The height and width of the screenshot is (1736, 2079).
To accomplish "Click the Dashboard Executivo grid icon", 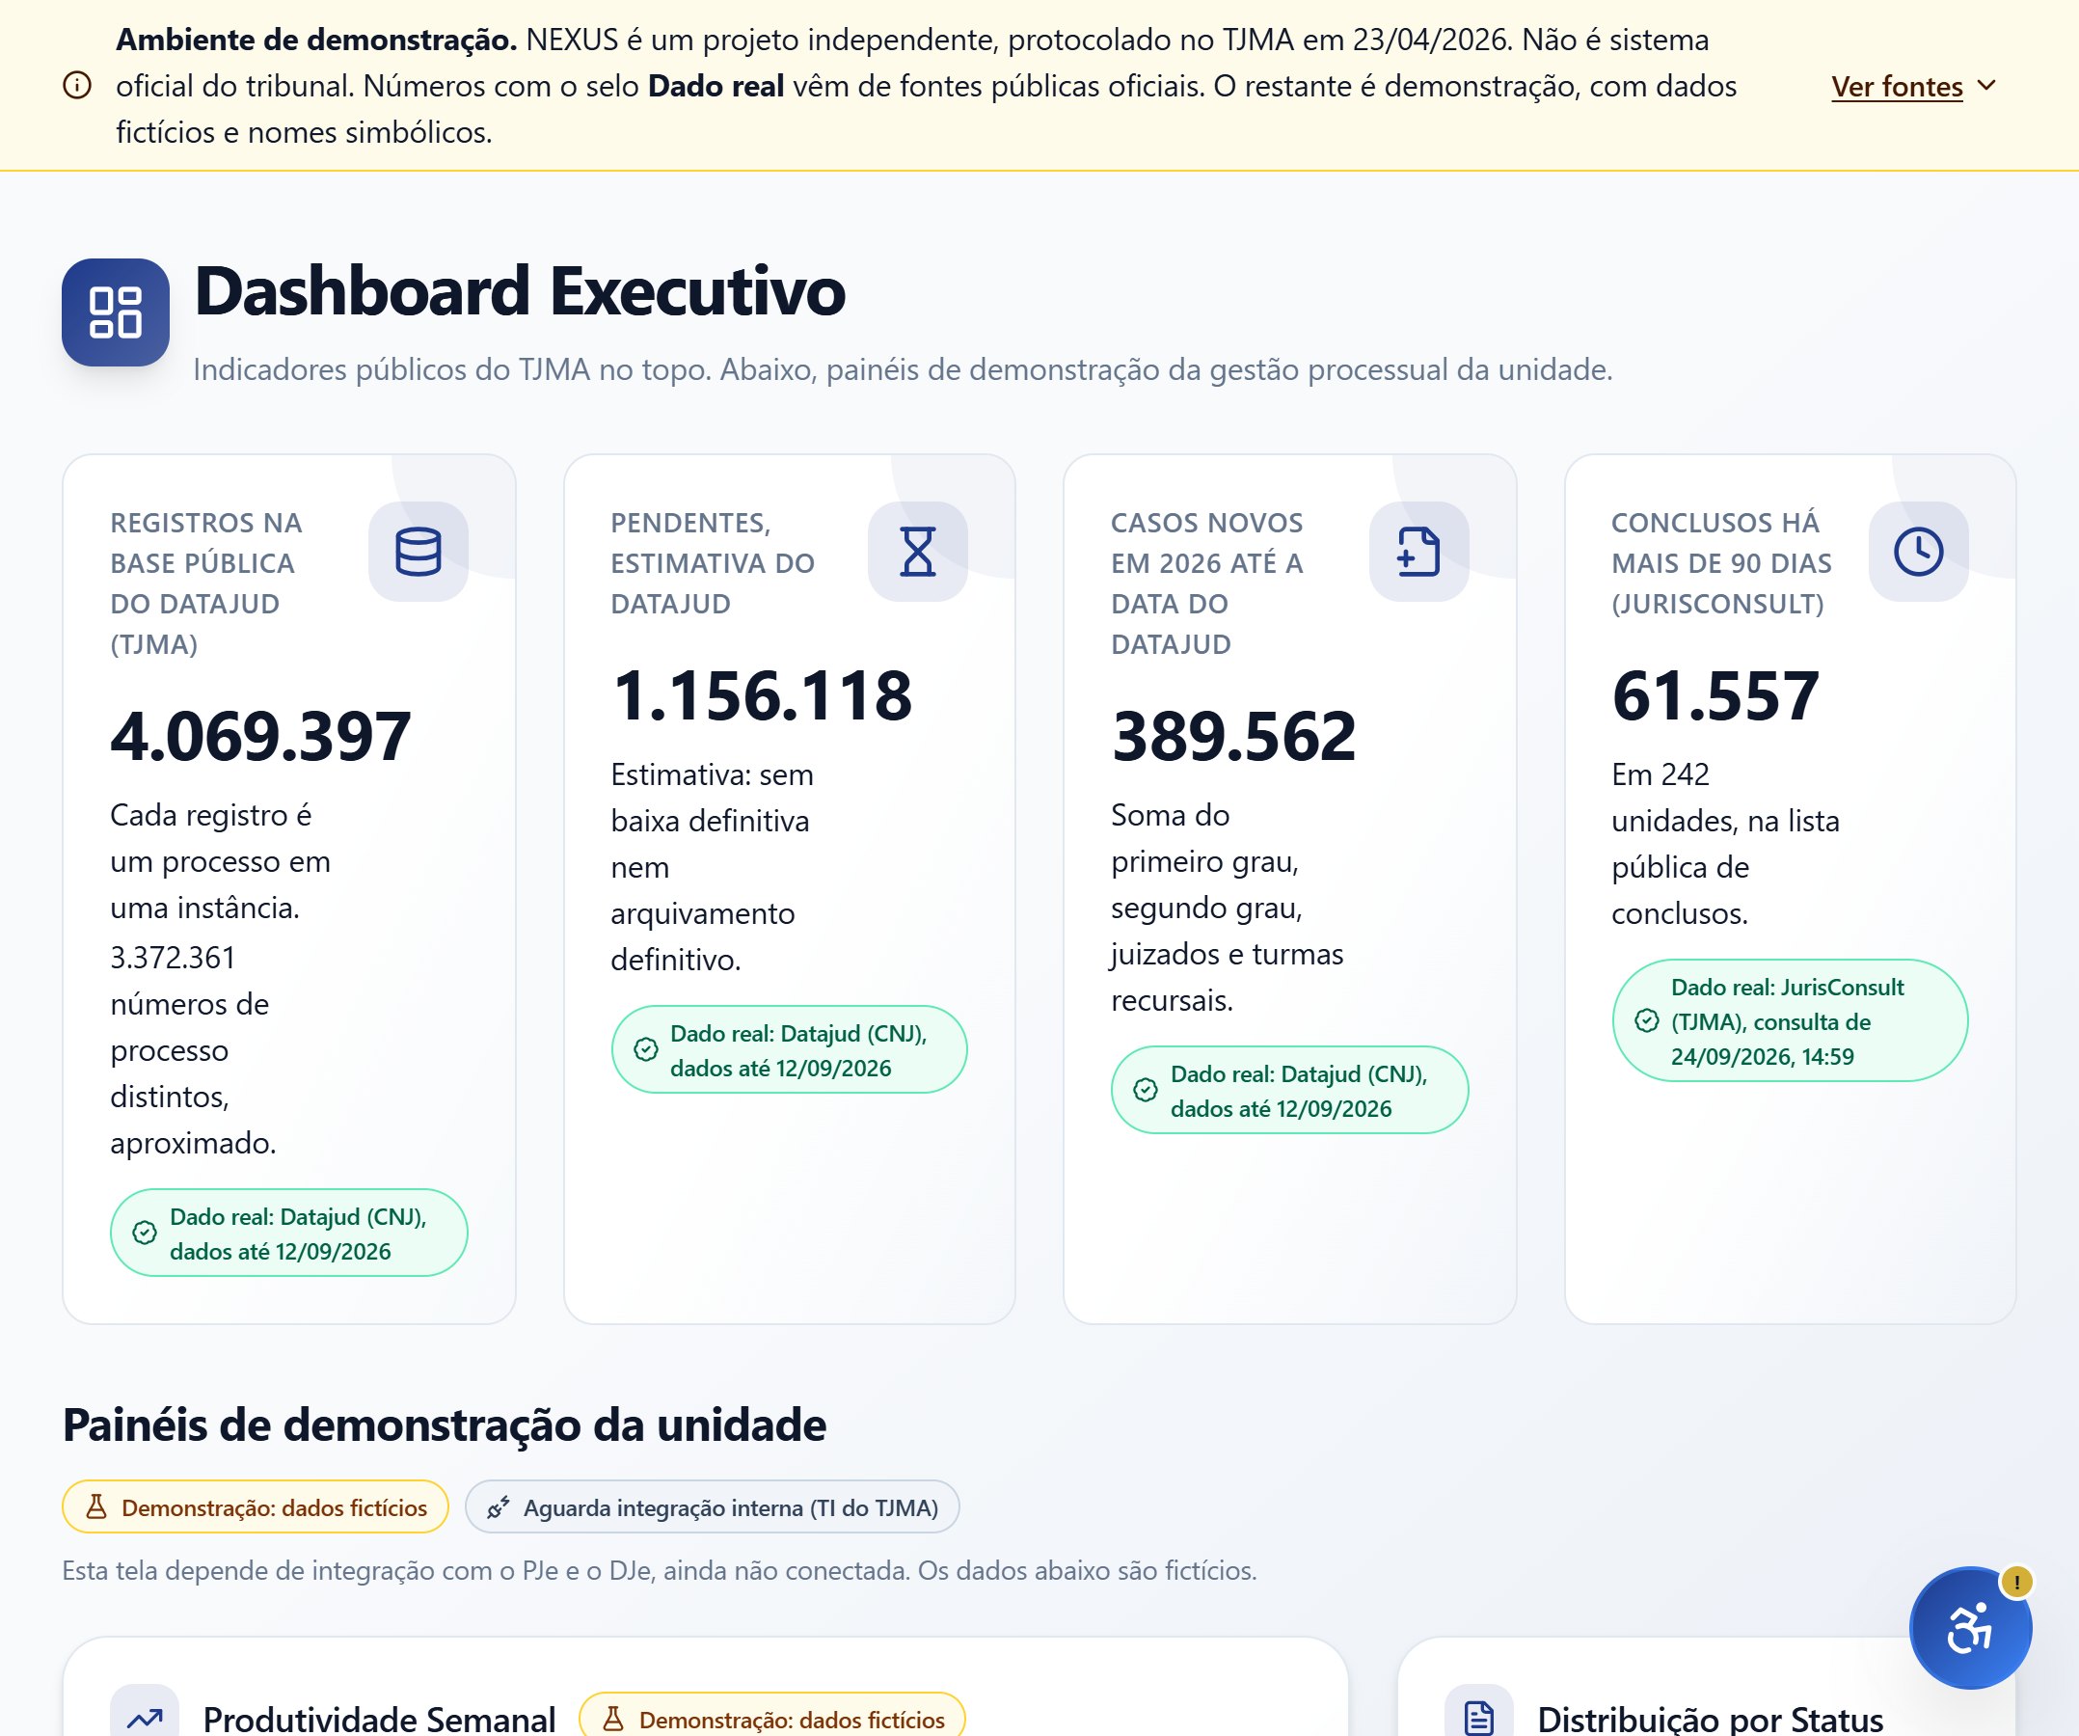I will (115, 312).
